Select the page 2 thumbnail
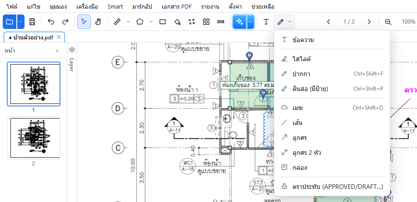417x202 pixels. coord(34,138)
